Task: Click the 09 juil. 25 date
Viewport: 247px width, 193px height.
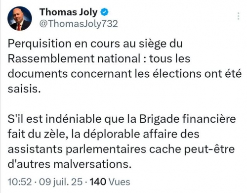Action: click(60, 182)
